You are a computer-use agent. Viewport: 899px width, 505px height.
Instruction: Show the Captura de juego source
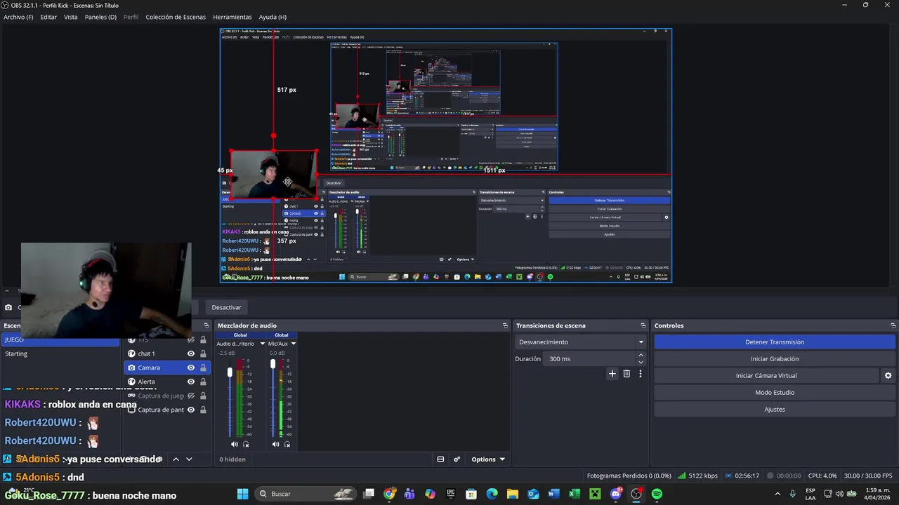[x=190, y=396]
